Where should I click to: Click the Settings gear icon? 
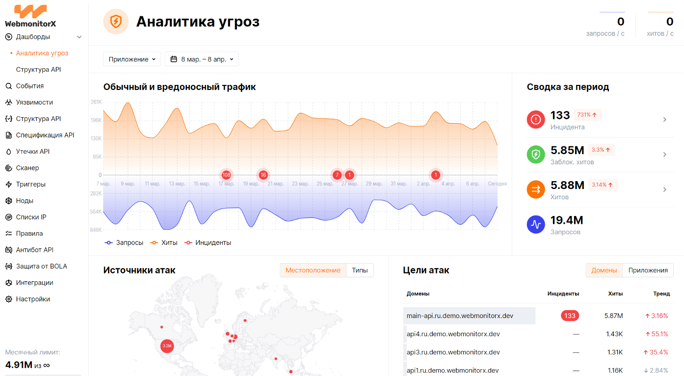tap(8, 299)
